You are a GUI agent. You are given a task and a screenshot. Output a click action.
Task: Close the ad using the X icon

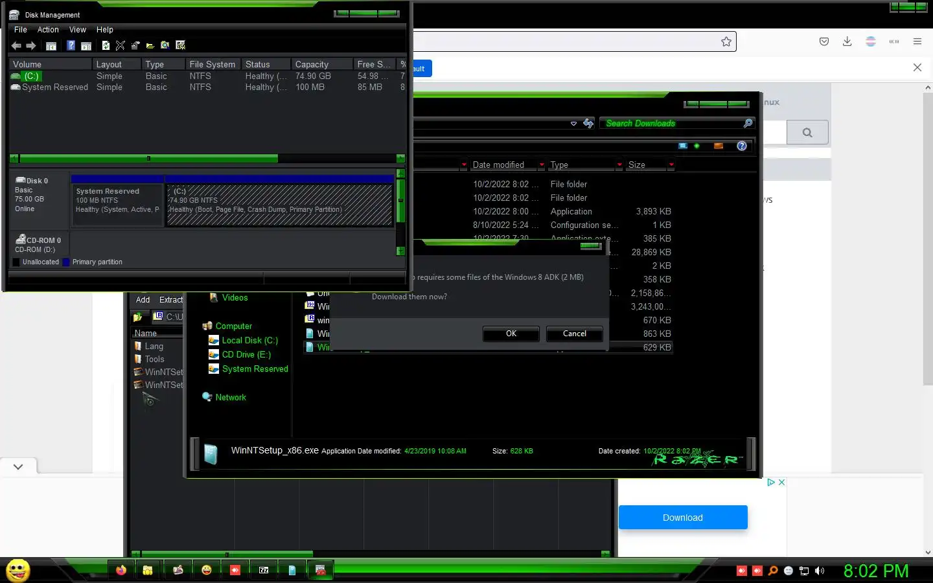click(x=782, y=483)
